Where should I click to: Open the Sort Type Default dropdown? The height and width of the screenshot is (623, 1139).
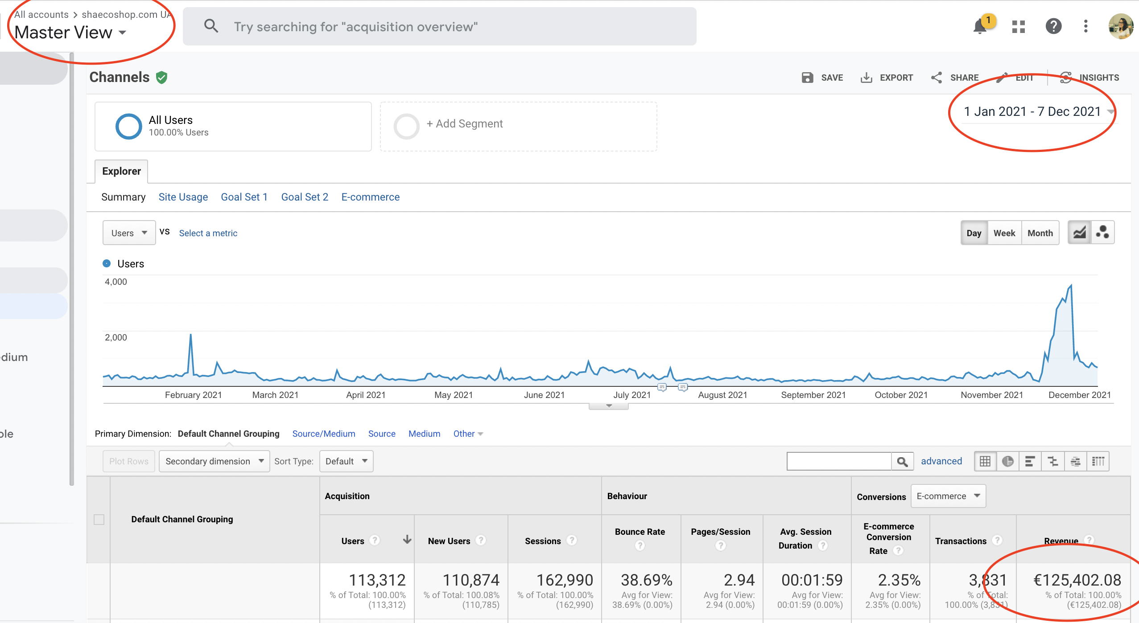pyautogui.click(x=346, y=461)
